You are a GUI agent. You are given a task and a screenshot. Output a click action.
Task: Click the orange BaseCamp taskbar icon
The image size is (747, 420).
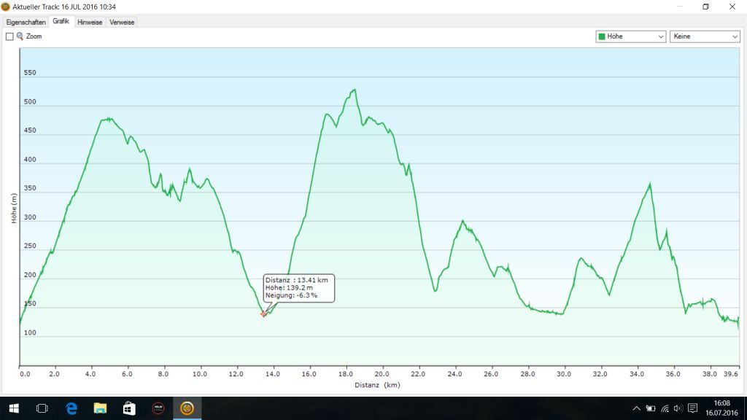(x=187, y=408)
